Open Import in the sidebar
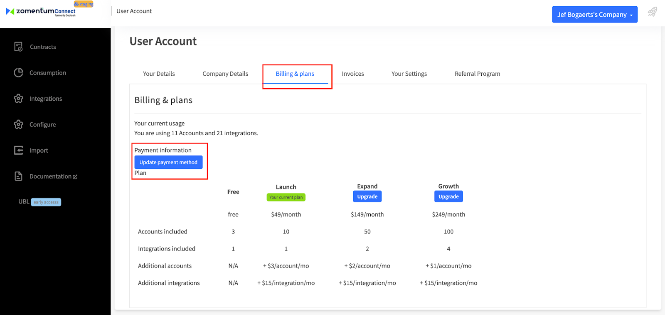665x315 pixels. pyautogui.click(x=39, y=150)
